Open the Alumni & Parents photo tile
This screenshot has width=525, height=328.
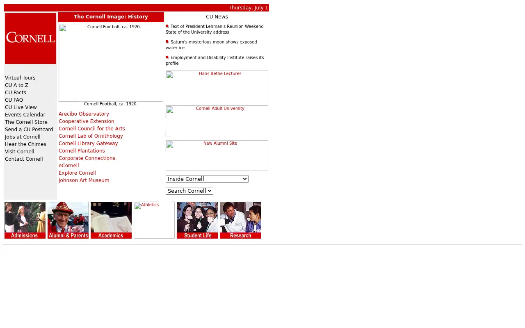point(68,220)
